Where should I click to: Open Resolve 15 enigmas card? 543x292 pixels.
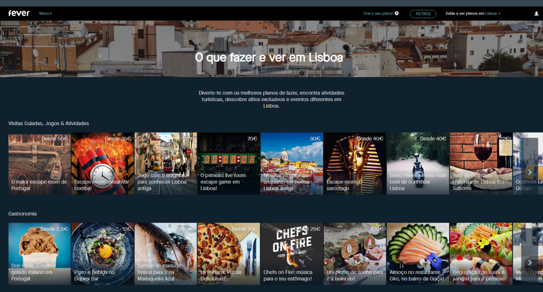pos(292,164)
